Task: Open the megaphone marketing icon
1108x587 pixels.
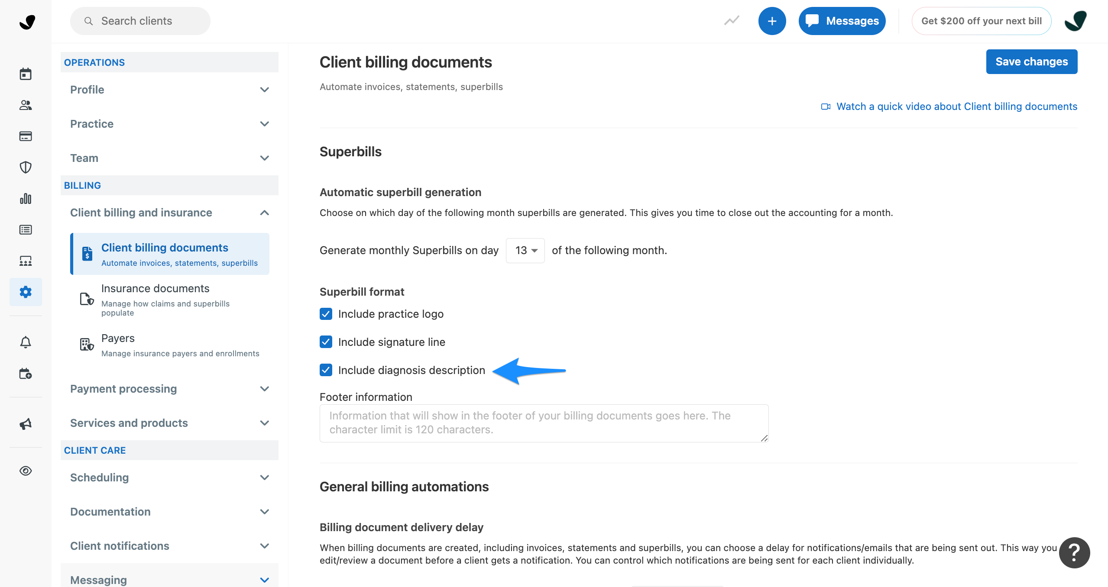Action: pyautogui.click(x=26, y=424)
